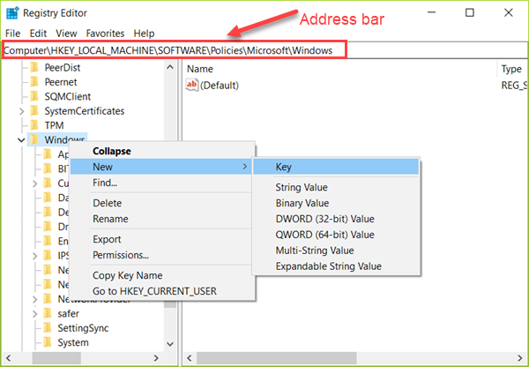This screenshot has width=529, height=367.
Task: Create a new Expandable String Value
Action: click(336, 266)
